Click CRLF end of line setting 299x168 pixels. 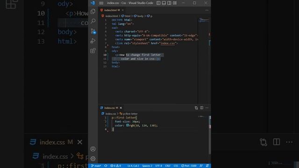pyautogui.click(x=168, y=166)
